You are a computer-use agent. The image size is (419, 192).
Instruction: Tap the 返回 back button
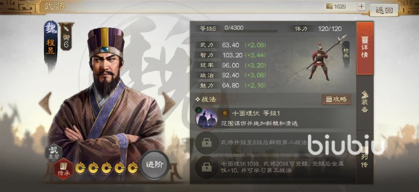384,10
